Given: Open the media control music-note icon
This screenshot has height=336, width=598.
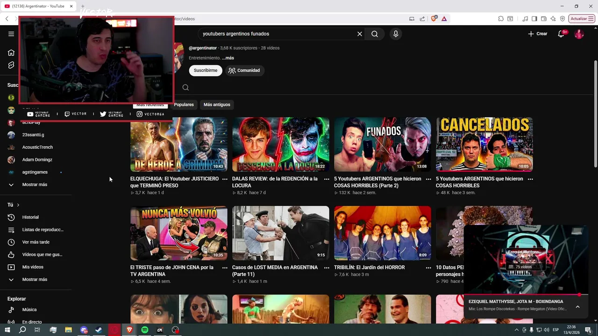Looking at the screenshot, I should coord(526,19).
